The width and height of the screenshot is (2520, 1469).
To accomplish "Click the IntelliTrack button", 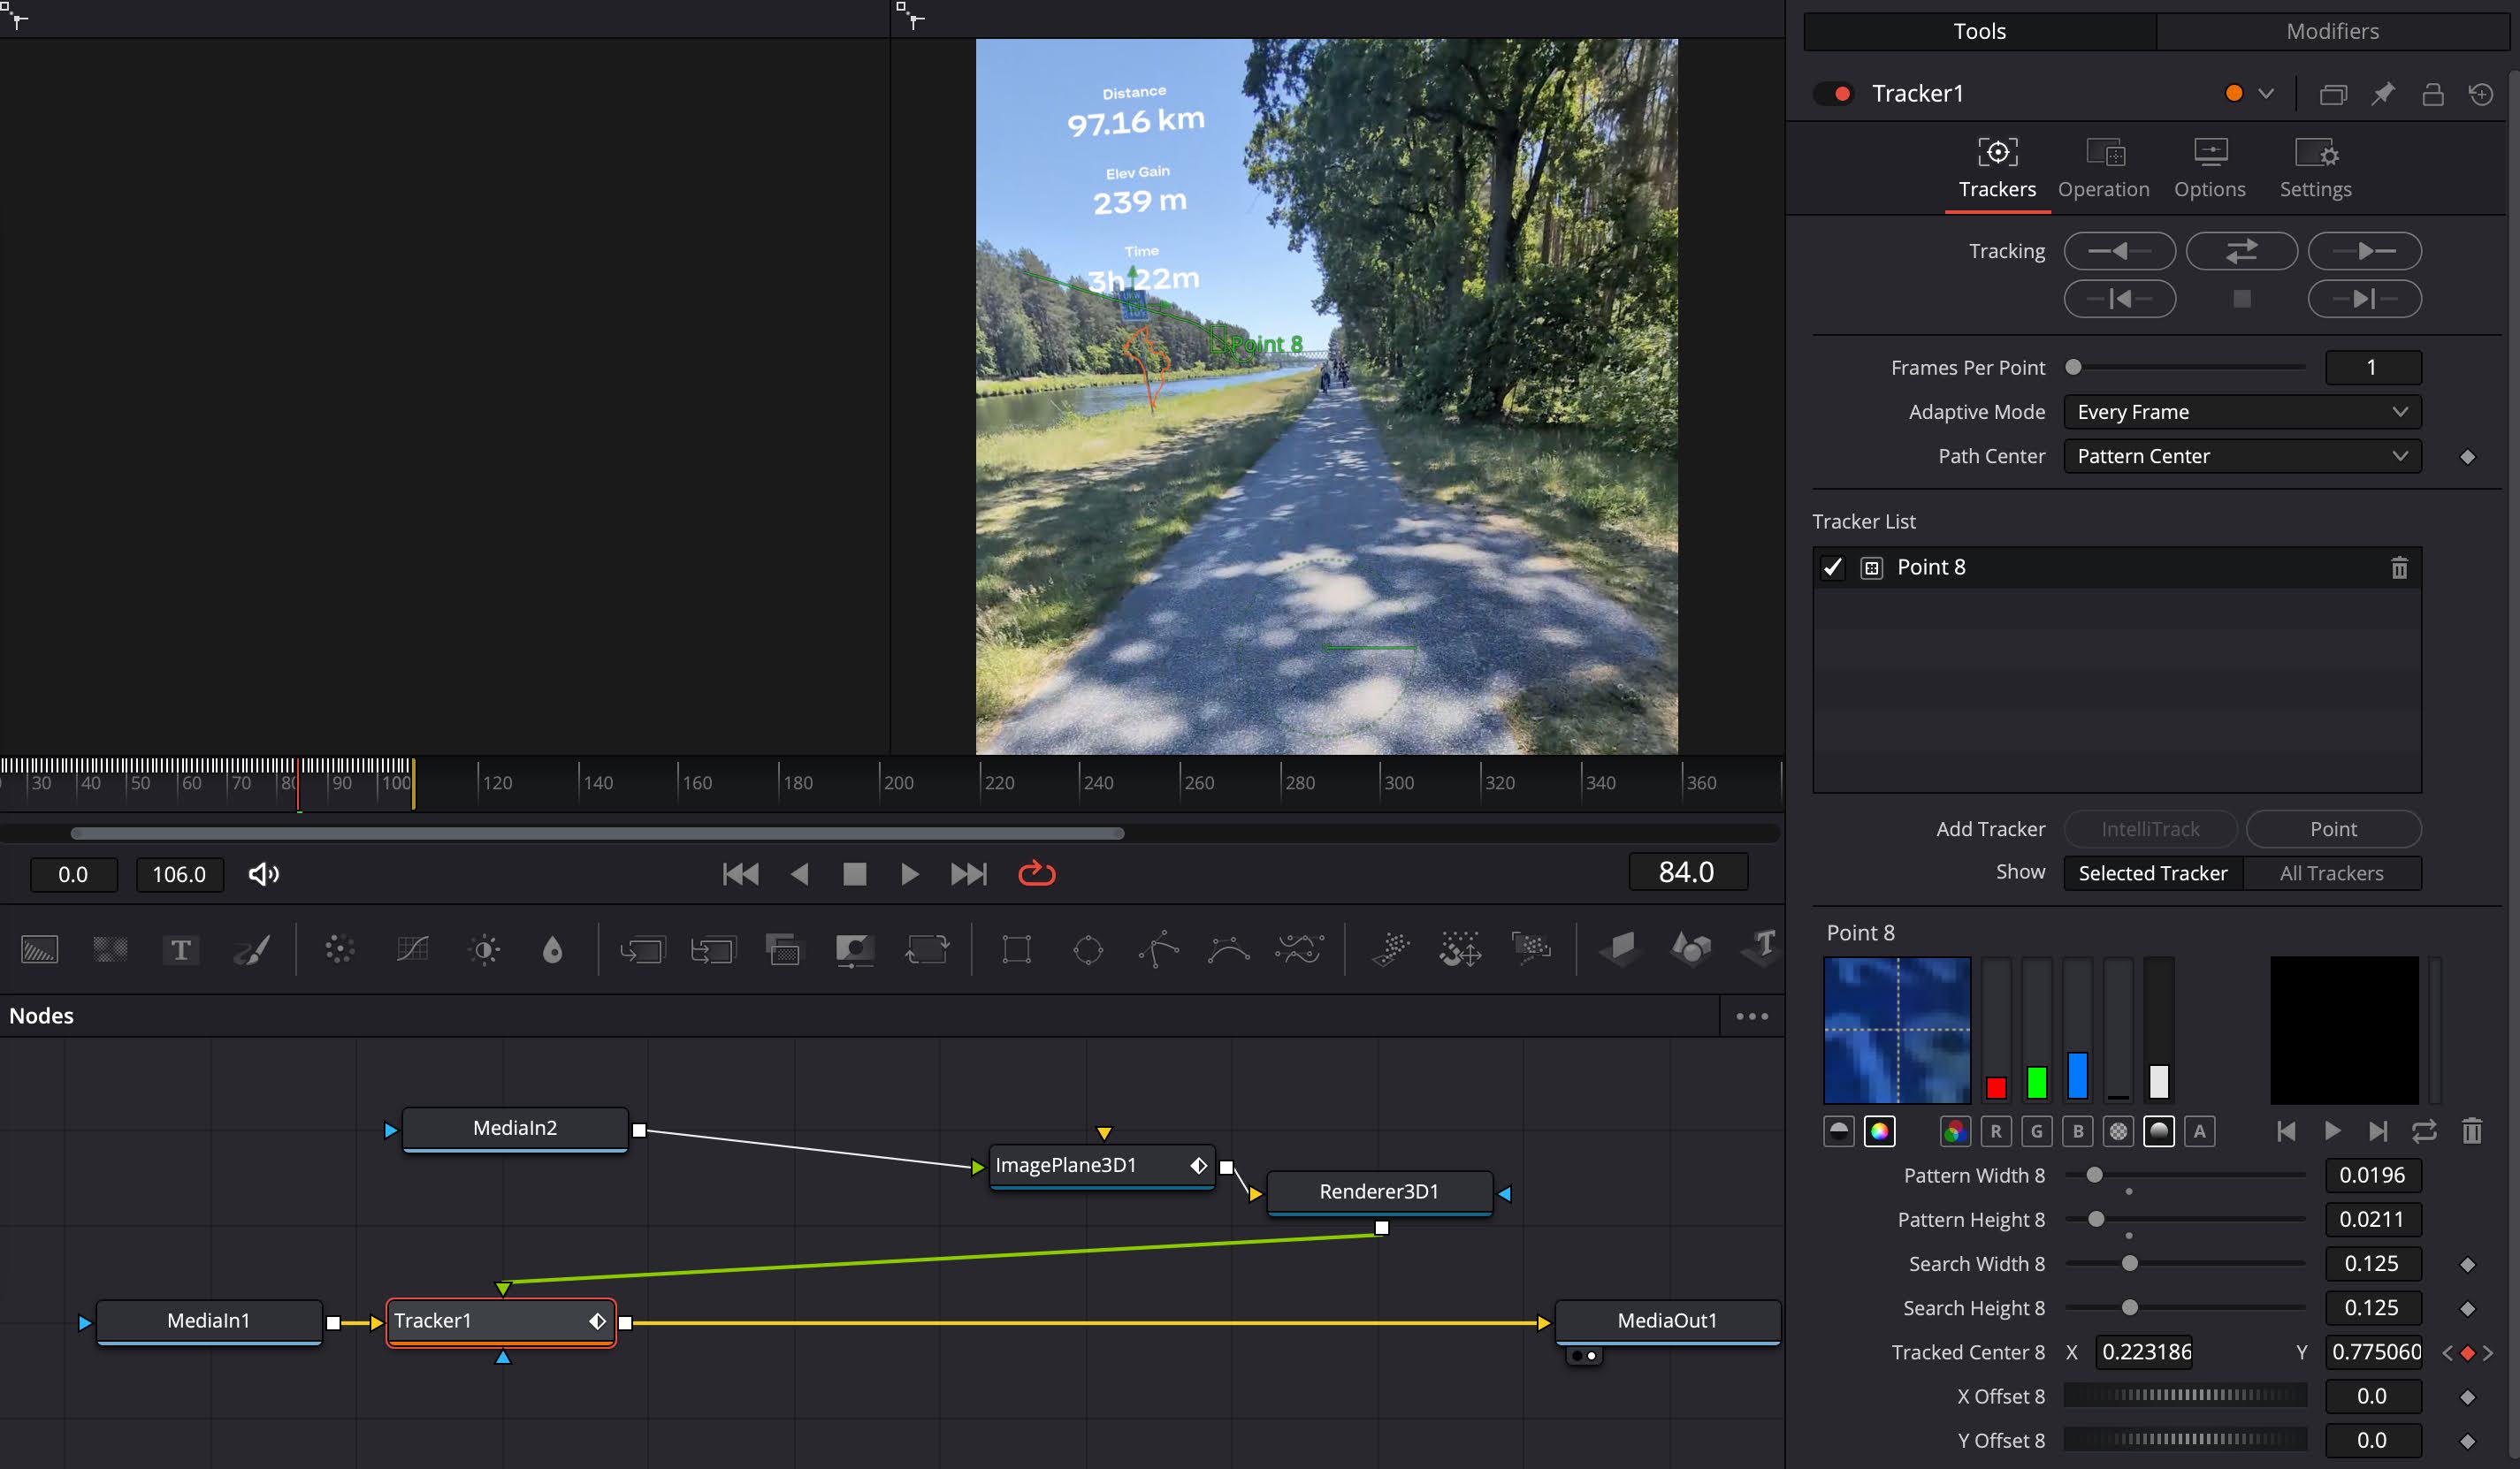I will coord(2150,829).
